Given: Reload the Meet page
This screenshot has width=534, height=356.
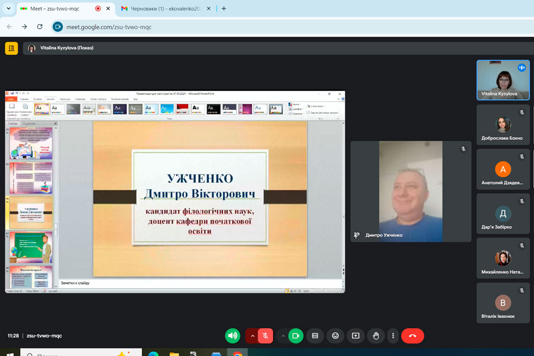Looking at the screenshot, I should point(40,27).
